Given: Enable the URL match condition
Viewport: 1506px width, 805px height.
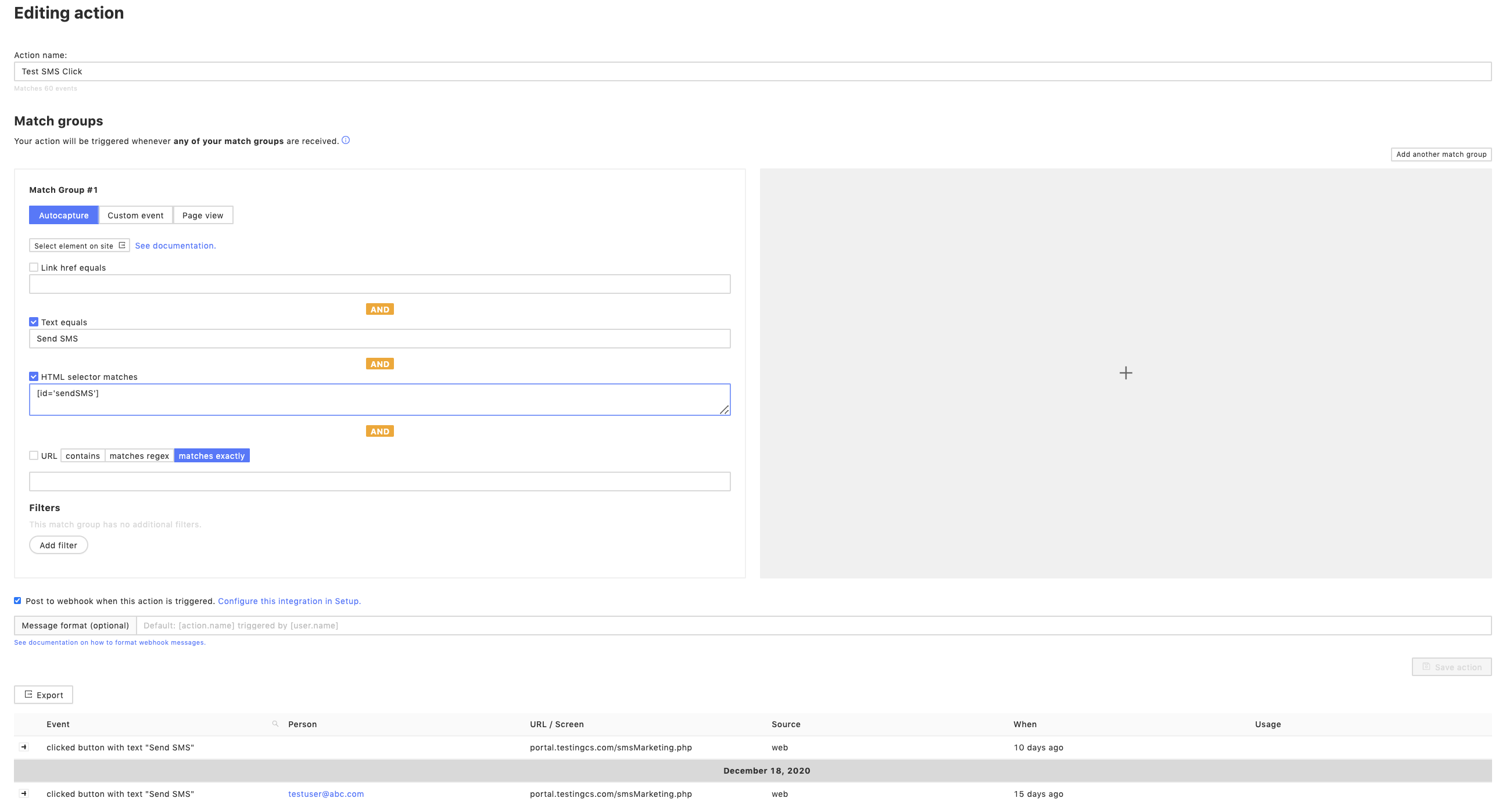Looking at the screenshot, I should point(33,455).
